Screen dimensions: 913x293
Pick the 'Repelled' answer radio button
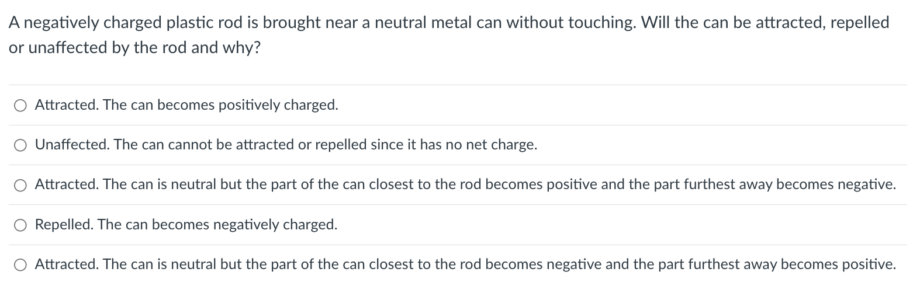click(20, 225)
